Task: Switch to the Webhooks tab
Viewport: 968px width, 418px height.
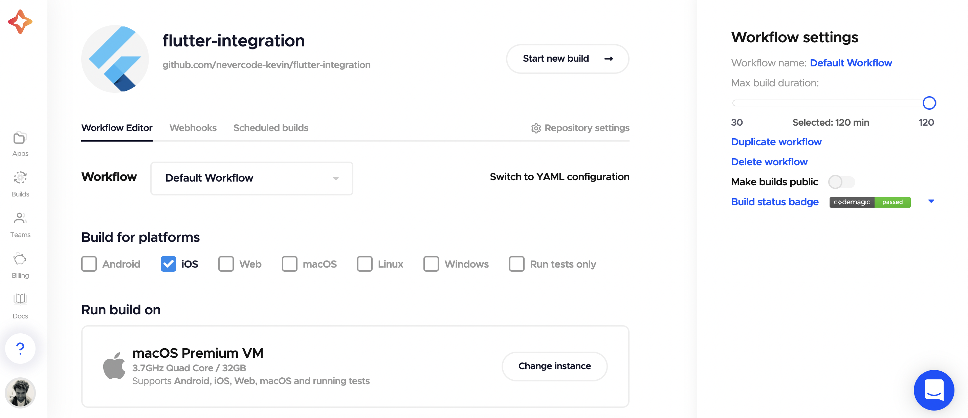Action: [193, 128]
